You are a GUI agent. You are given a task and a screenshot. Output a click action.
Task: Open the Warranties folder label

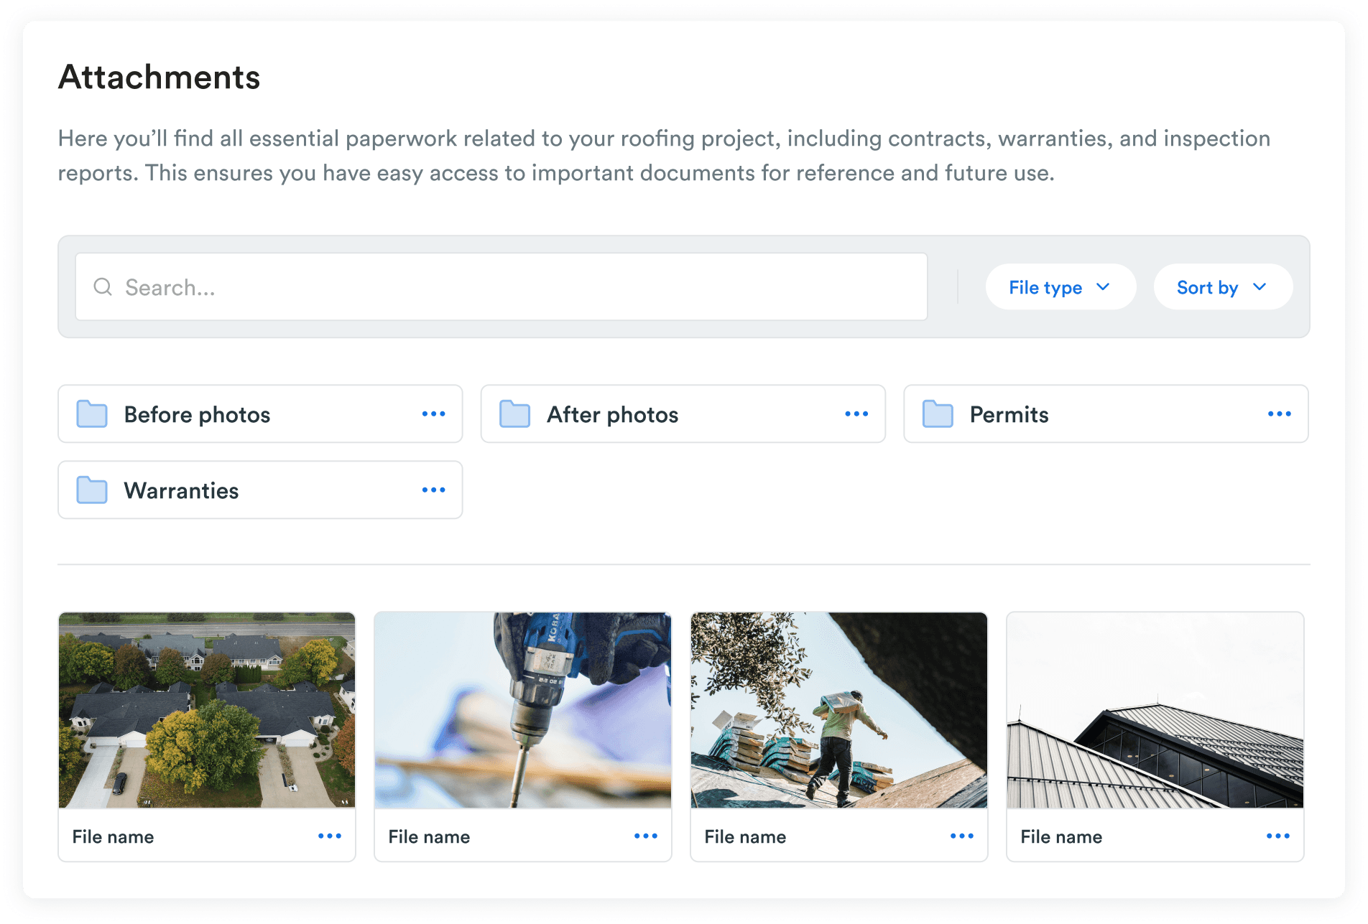coord(181,491)
